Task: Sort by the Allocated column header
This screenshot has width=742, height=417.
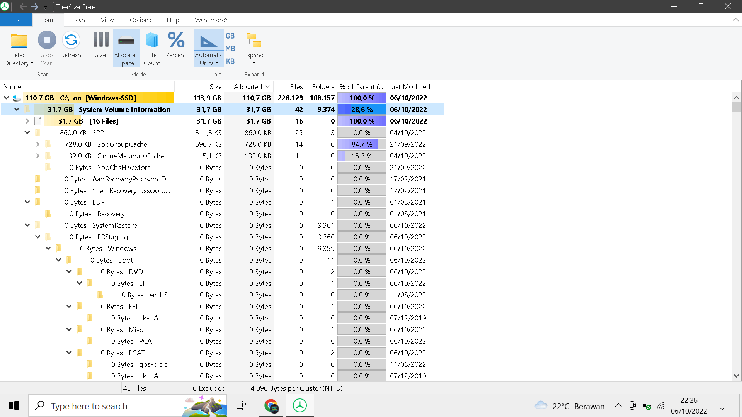Action: 248,87
